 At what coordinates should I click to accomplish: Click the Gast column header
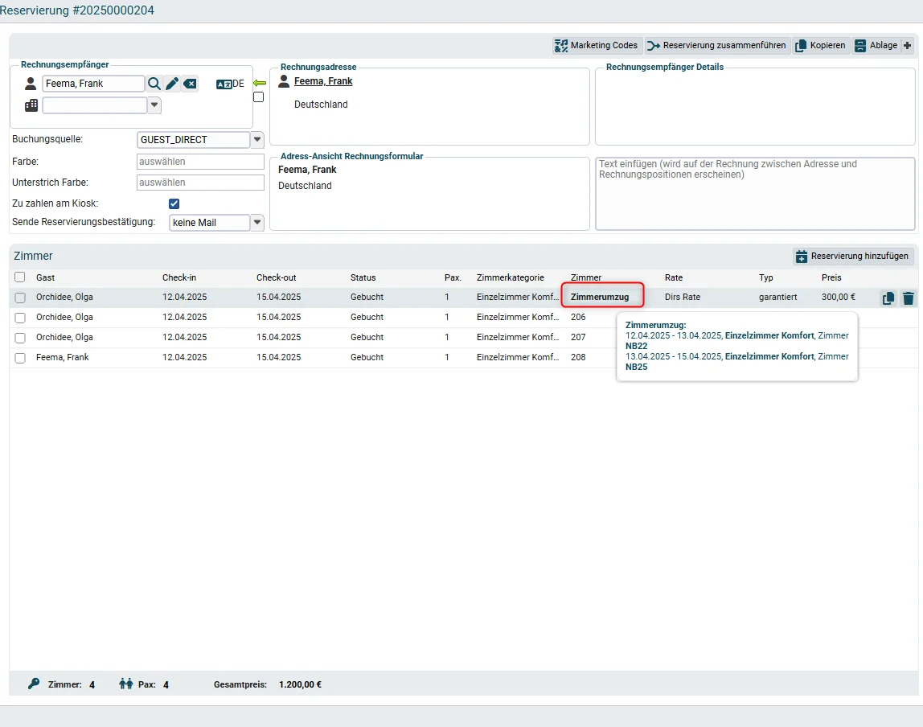click(45, 277)
